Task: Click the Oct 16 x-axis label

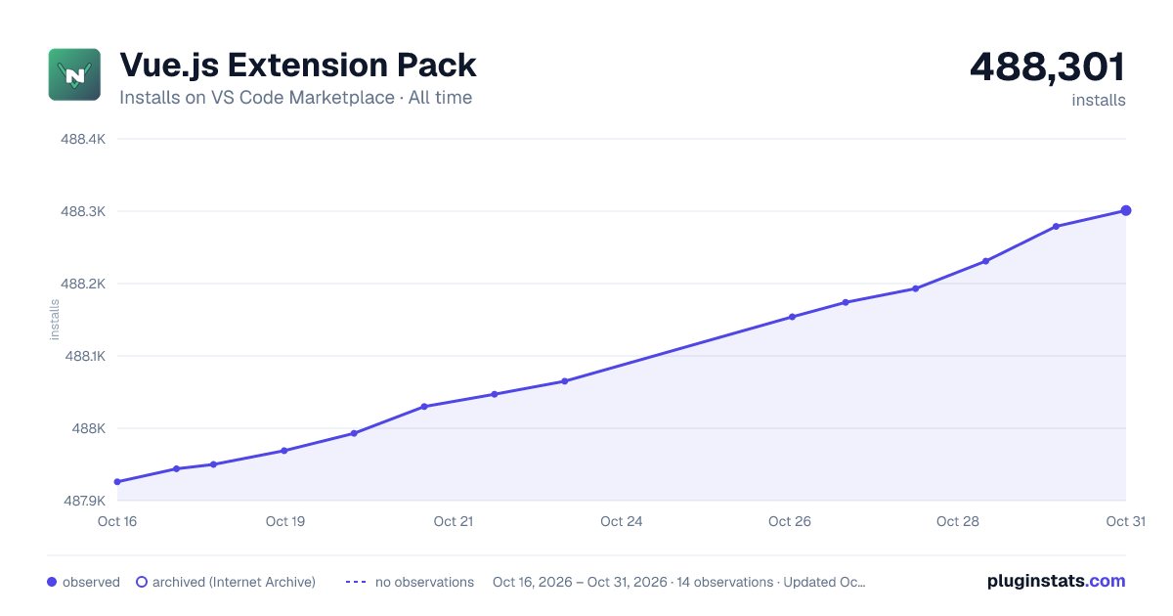Action: [x=117, y=521]
